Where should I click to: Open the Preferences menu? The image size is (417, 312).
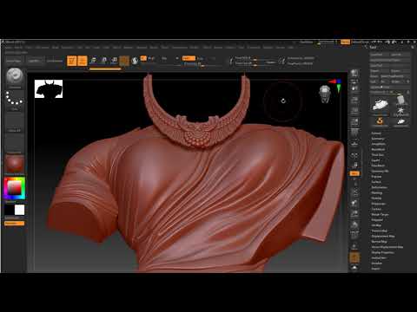click(x=179, y=47)
